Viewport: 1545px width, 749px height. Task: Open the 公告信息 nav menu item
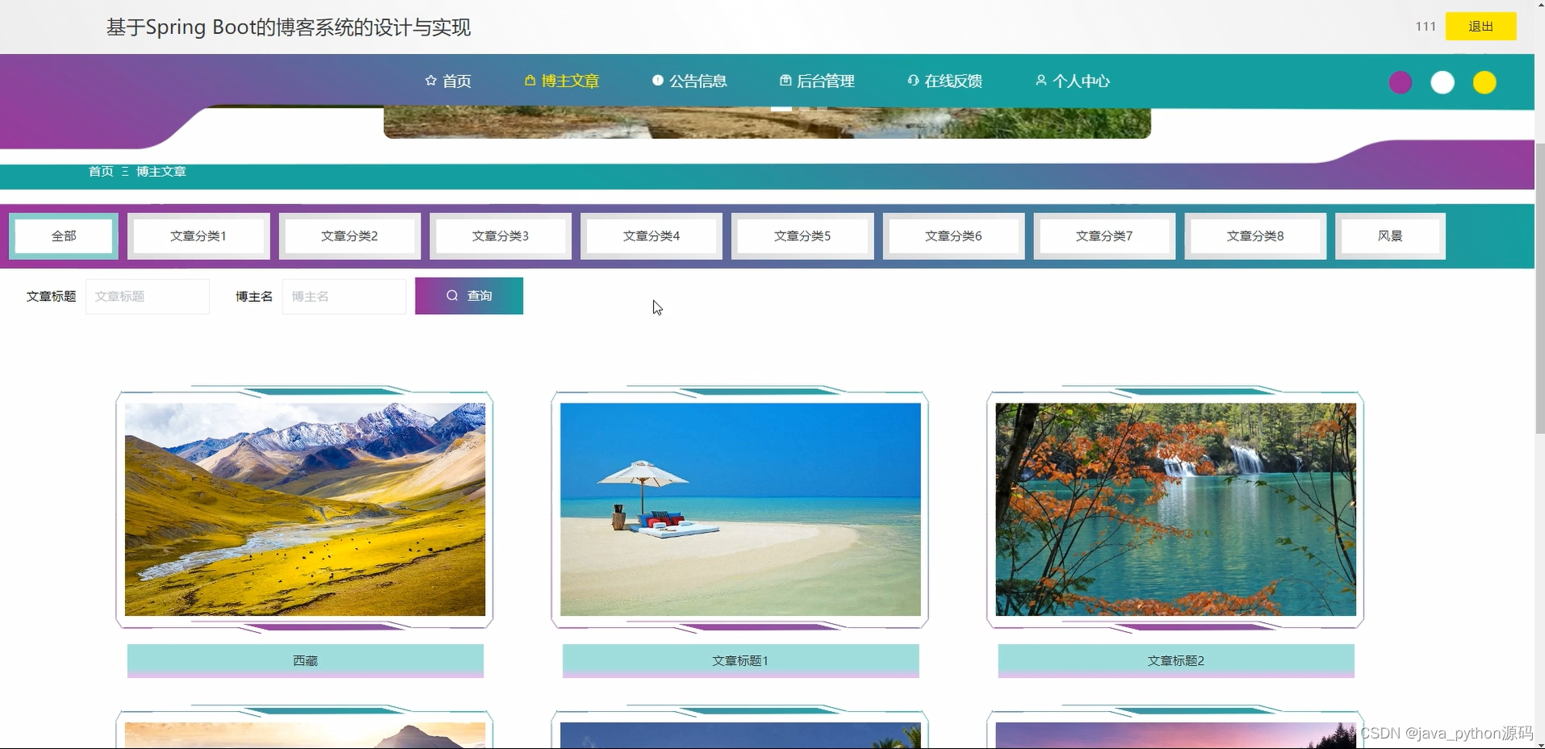click(689, 81)
